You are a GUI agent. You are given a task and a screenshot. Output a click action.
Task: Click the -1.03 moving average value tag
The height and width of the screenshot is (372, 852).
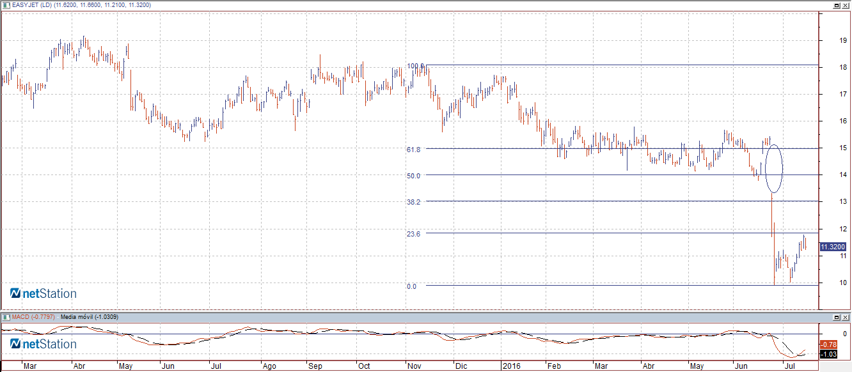(x=830, y=354)
